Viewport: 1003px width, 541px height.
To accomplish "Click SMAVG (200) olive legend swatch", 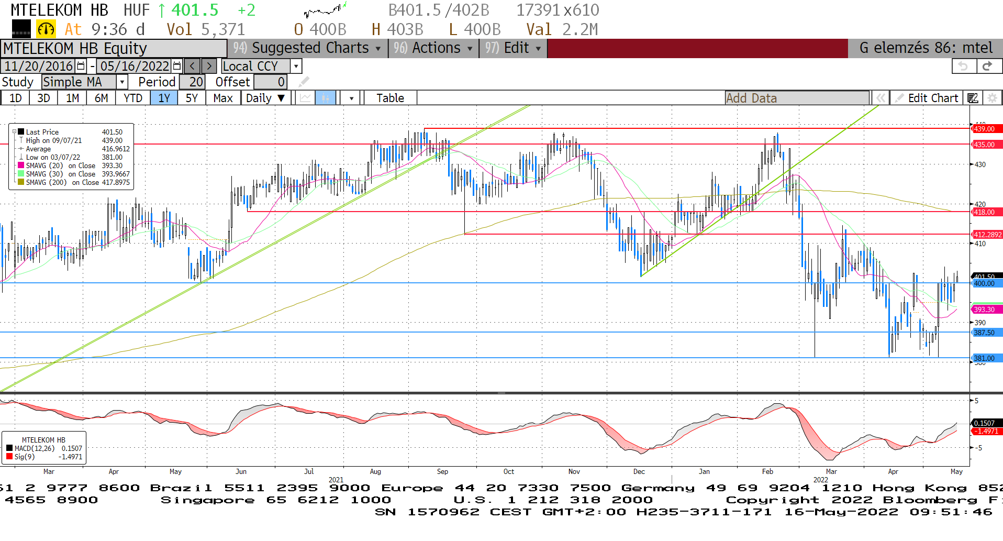I will [21, 182].
